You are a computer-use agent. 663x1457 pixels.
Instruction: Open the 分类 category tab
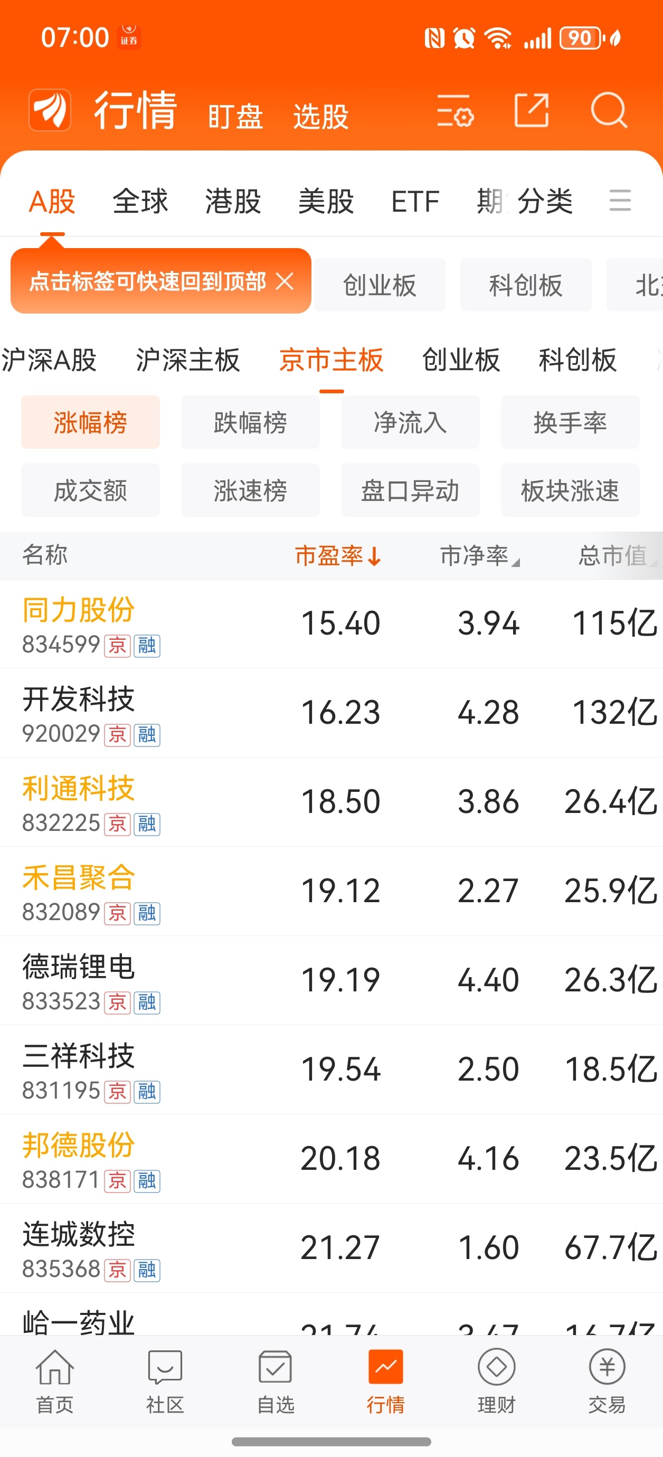(x=545, y=201)
